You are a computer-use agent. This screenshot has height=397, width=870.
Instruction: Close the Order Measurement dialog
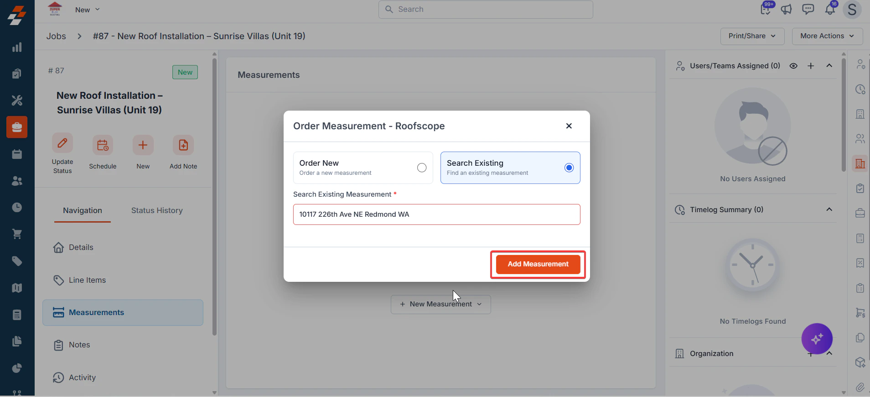(x=569, y=126)
